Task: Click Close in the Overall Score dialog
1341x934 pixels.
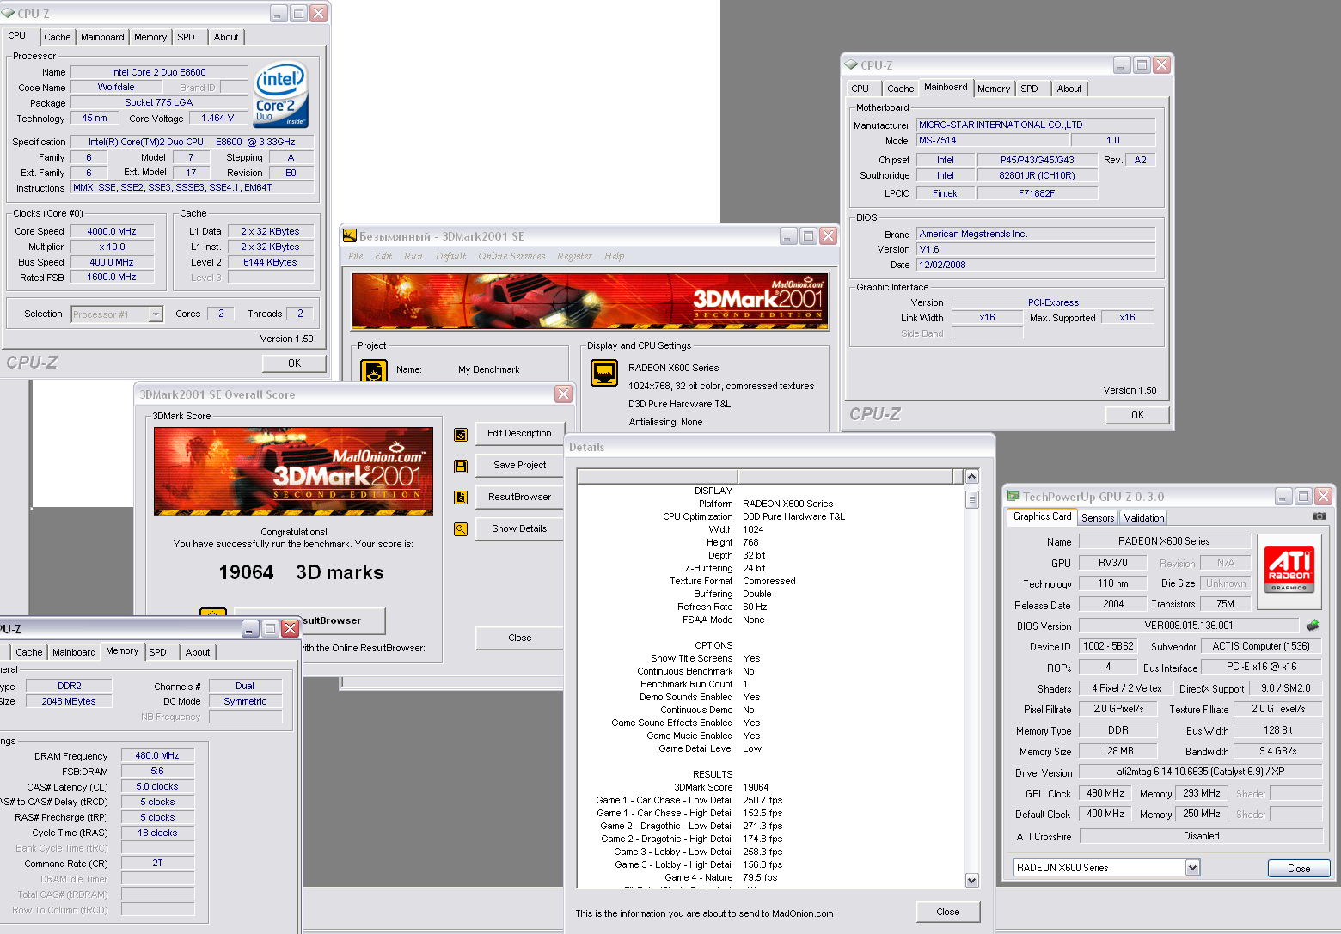Action: pos(519,638)
